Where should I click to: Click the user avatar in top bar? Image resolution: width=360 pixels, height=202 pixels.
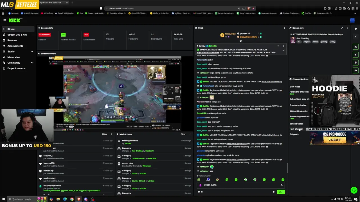pos(352,20)
